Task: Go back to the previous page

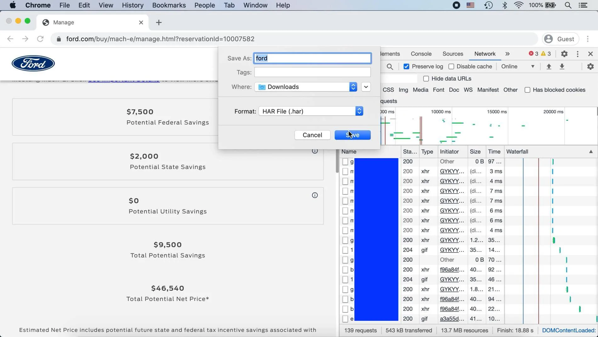Action: point(10,39)
